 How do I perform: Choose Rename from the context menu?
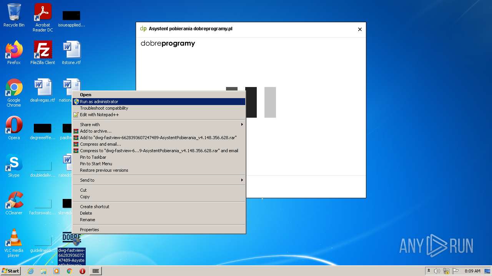159,220
